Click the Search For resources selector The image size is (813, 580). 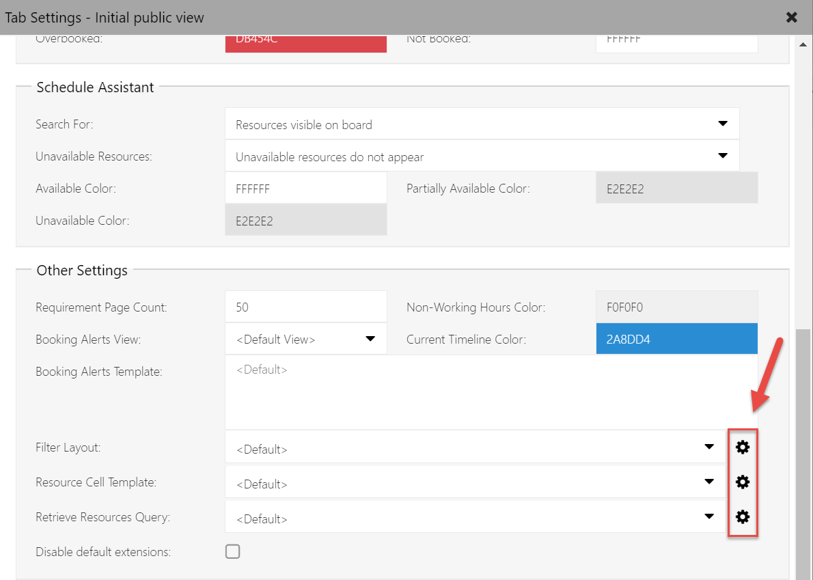click(x=478, y=124)
